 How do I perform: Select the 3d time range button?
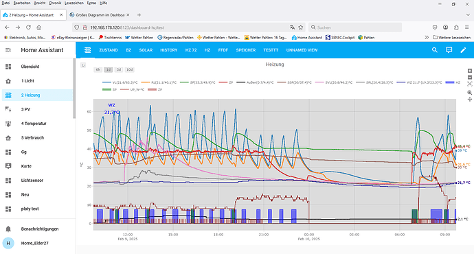coord(119,70)
